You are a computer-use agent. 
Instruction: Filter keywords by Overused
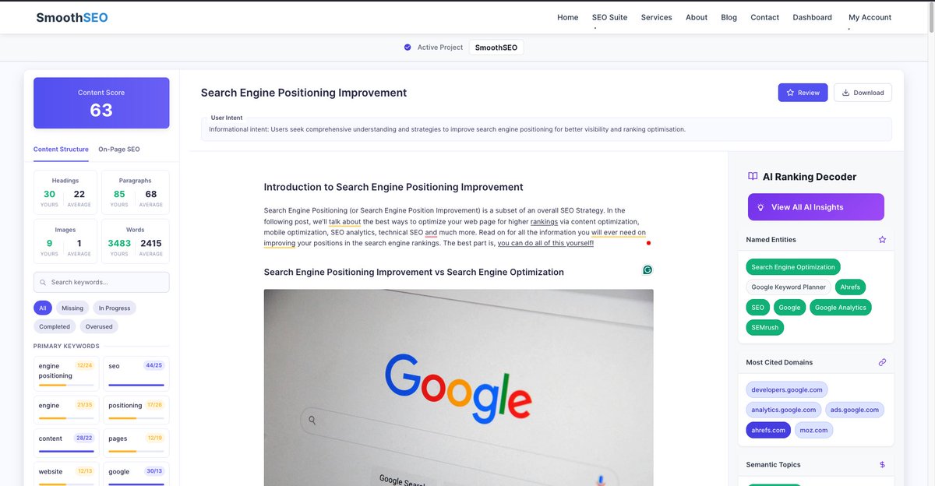tap(99, 327)
